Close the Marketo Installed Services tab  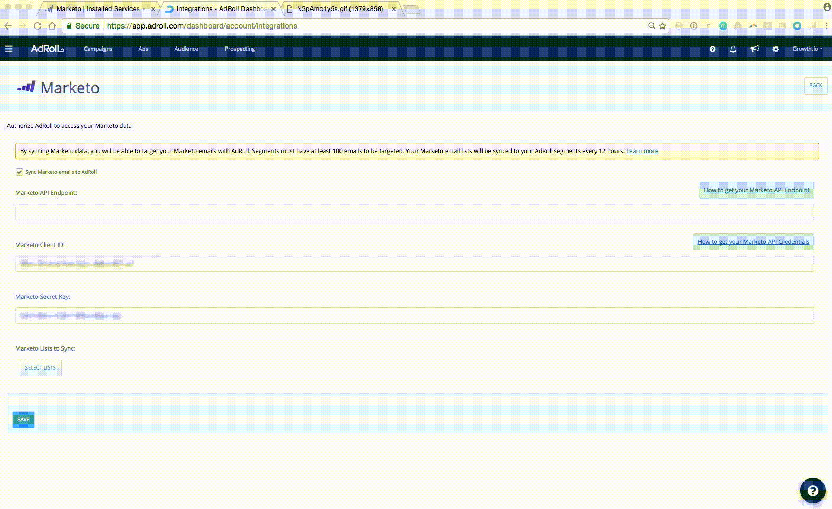click(x=153, y=9)
